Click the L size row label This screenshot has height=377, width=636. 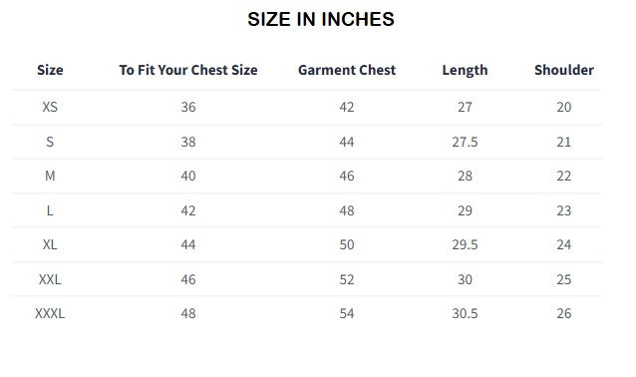(x=50, y=210)
